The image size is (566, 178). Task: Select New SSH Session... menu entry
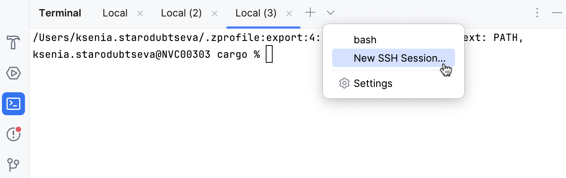[x=399, y=58]
